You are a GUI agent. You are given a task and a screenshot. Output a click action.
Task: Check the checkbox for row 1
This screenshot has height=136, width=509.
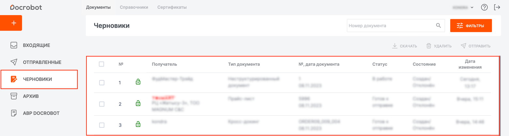point(102,83)
